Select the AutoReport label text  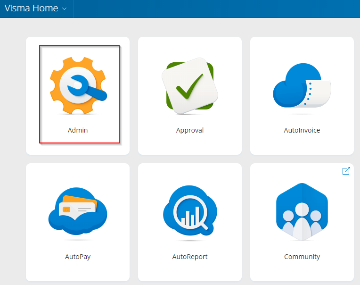[190, 257]
